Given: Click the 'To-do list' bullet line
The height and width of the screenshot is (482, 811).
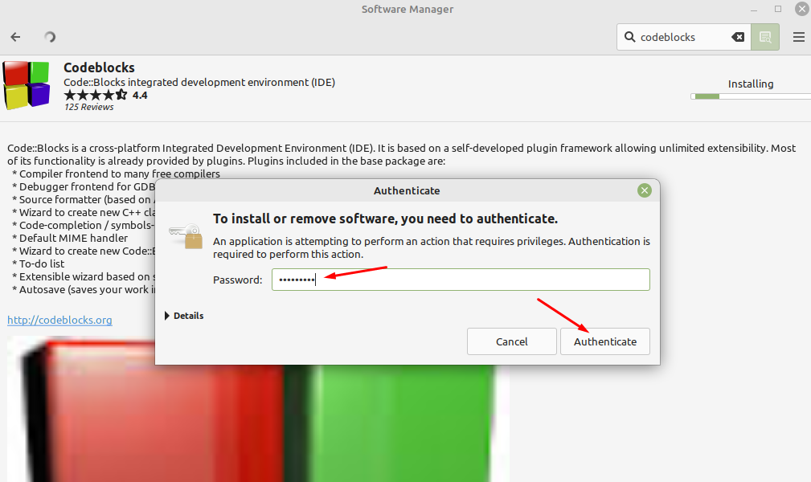Looking at the screenshot, I should [39, 263].
